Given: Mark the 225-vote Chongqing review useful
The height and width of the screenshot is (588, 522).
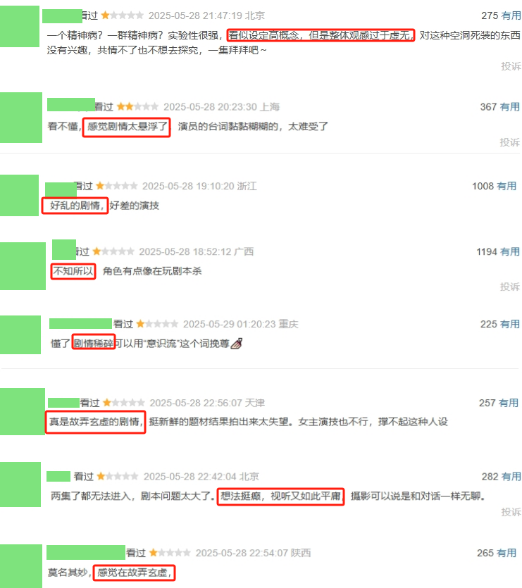Looking at the screenshot, I should 509,324.
